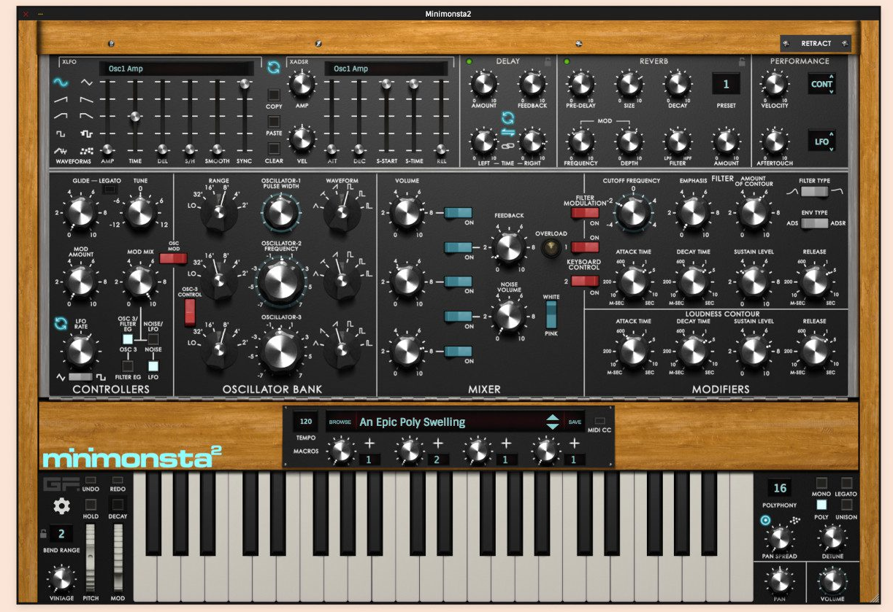Image resolution: width=893 pixels, height=612 pixels.
Task: Click the XADSR S-START slider handle
Action: (386, 85)
